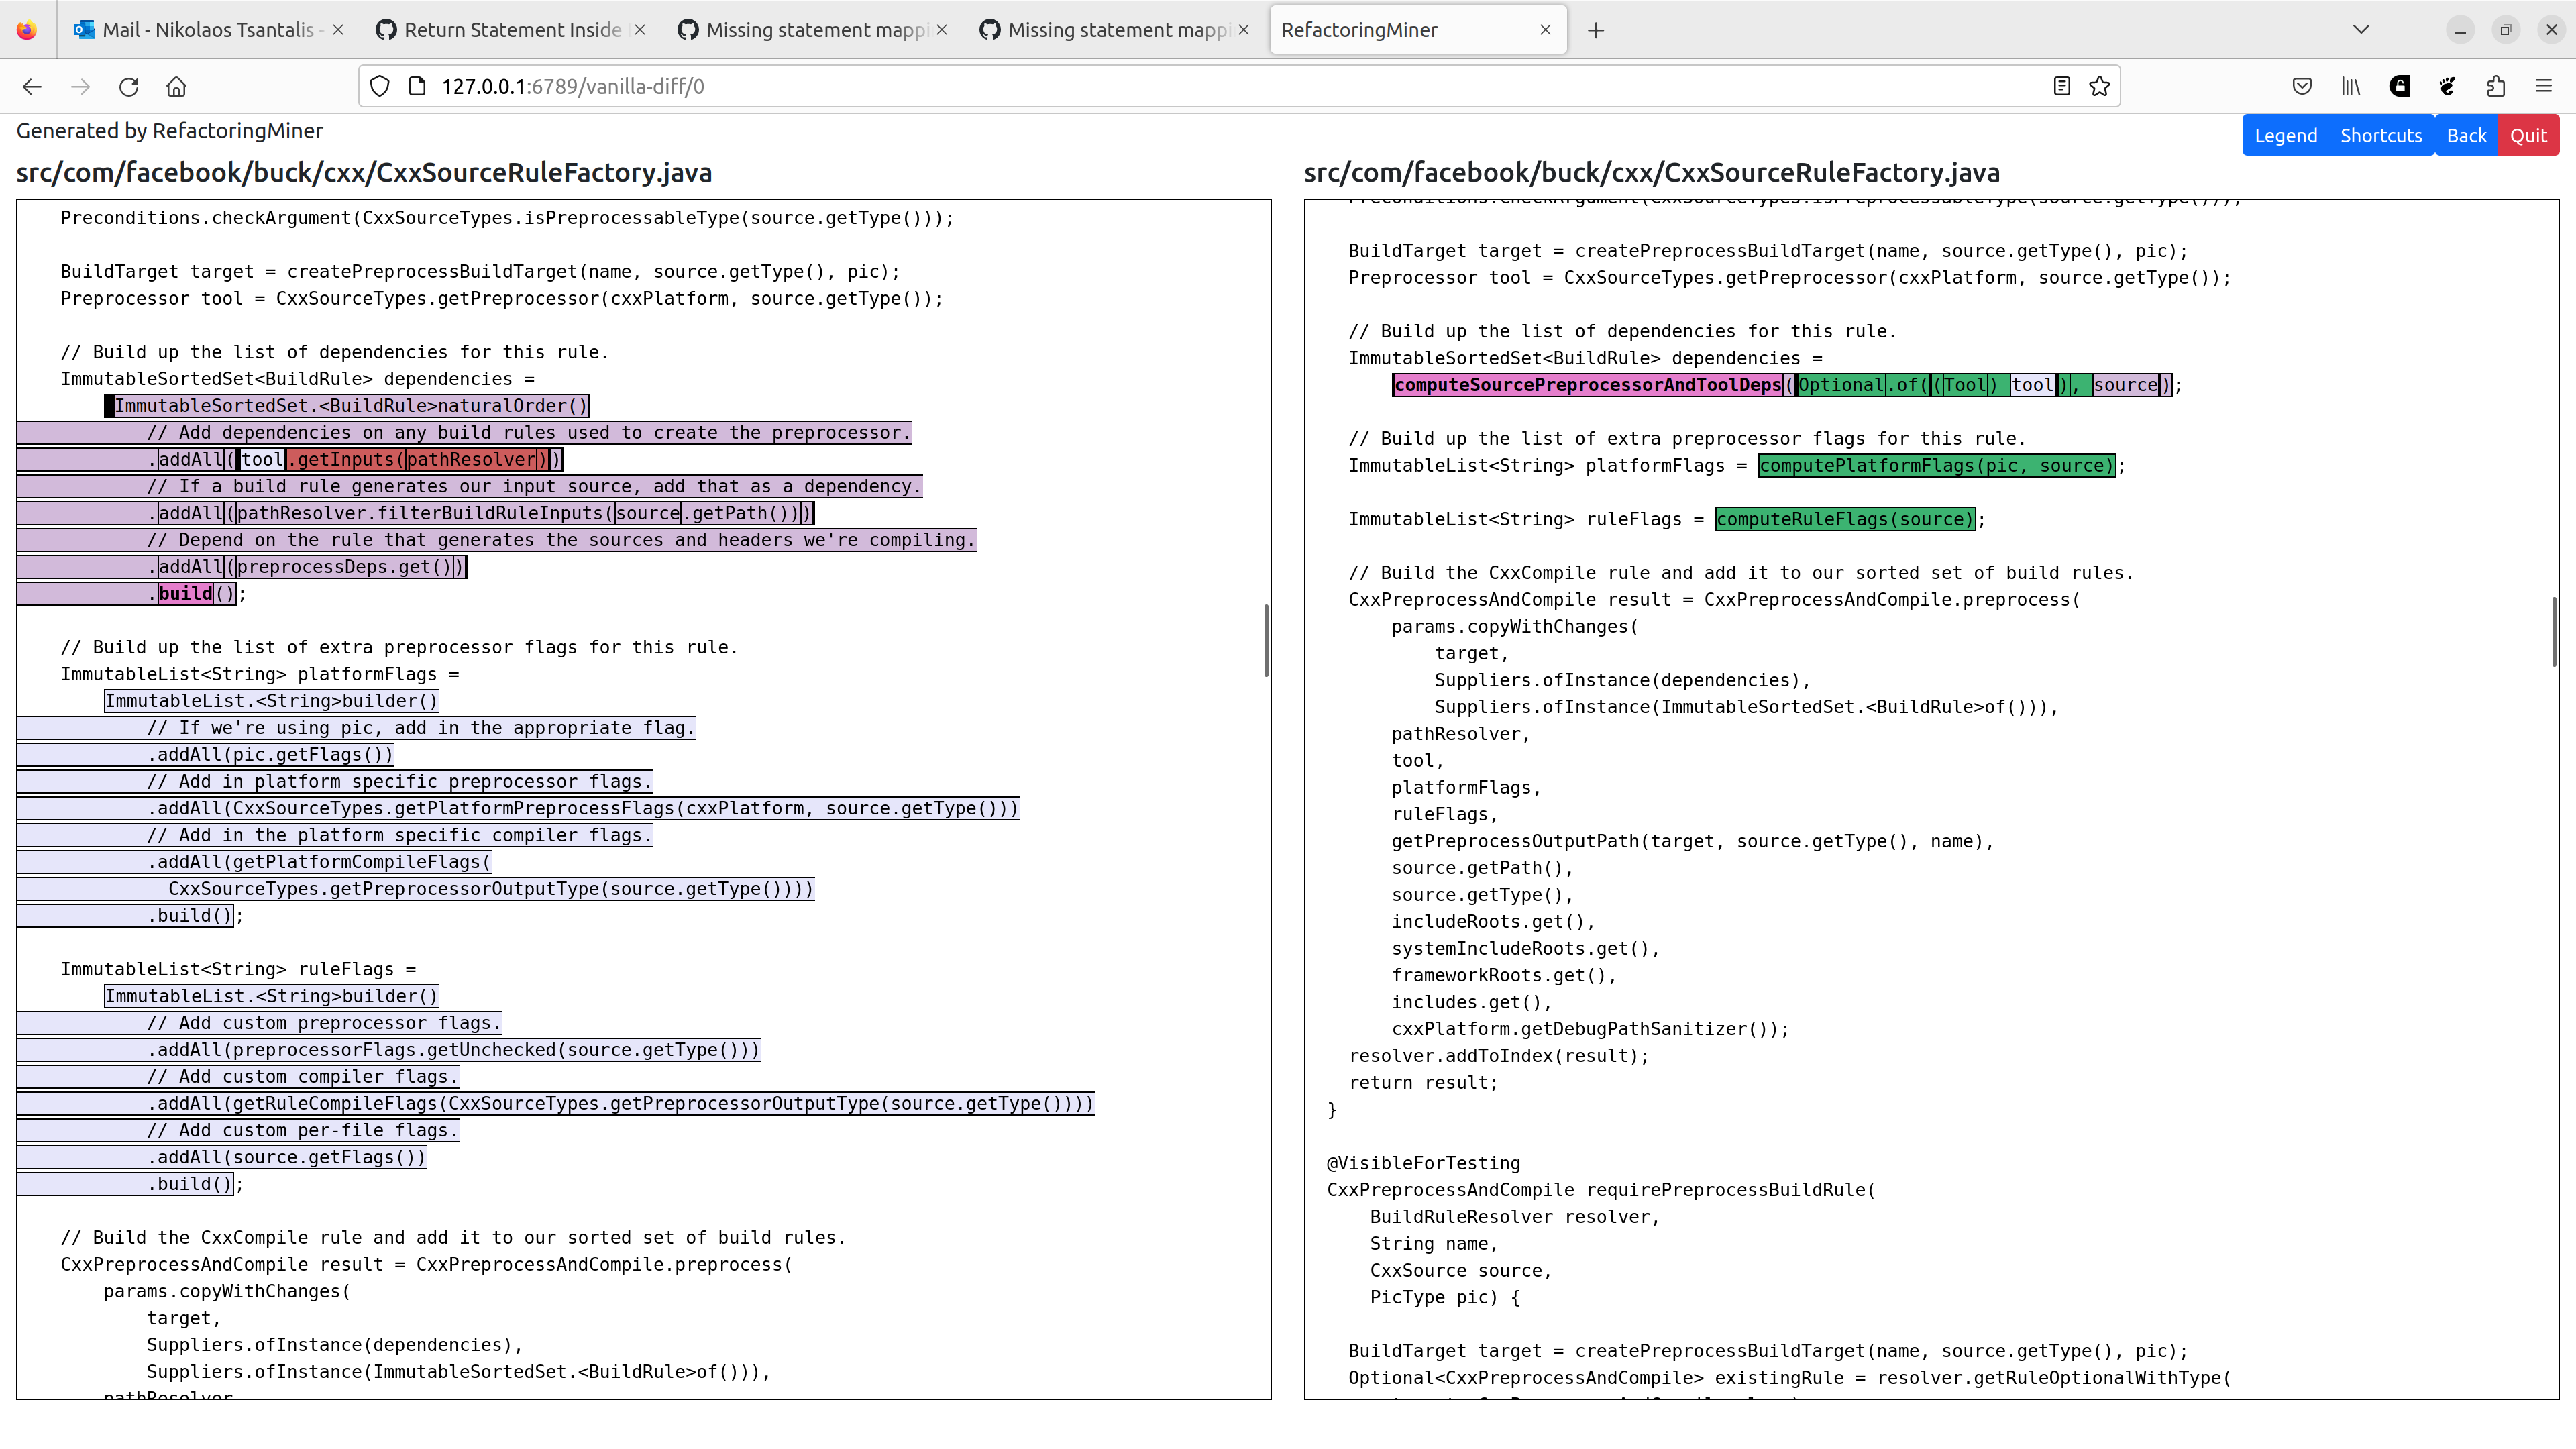Click the back navigation arrow

[x=32, y=87]
